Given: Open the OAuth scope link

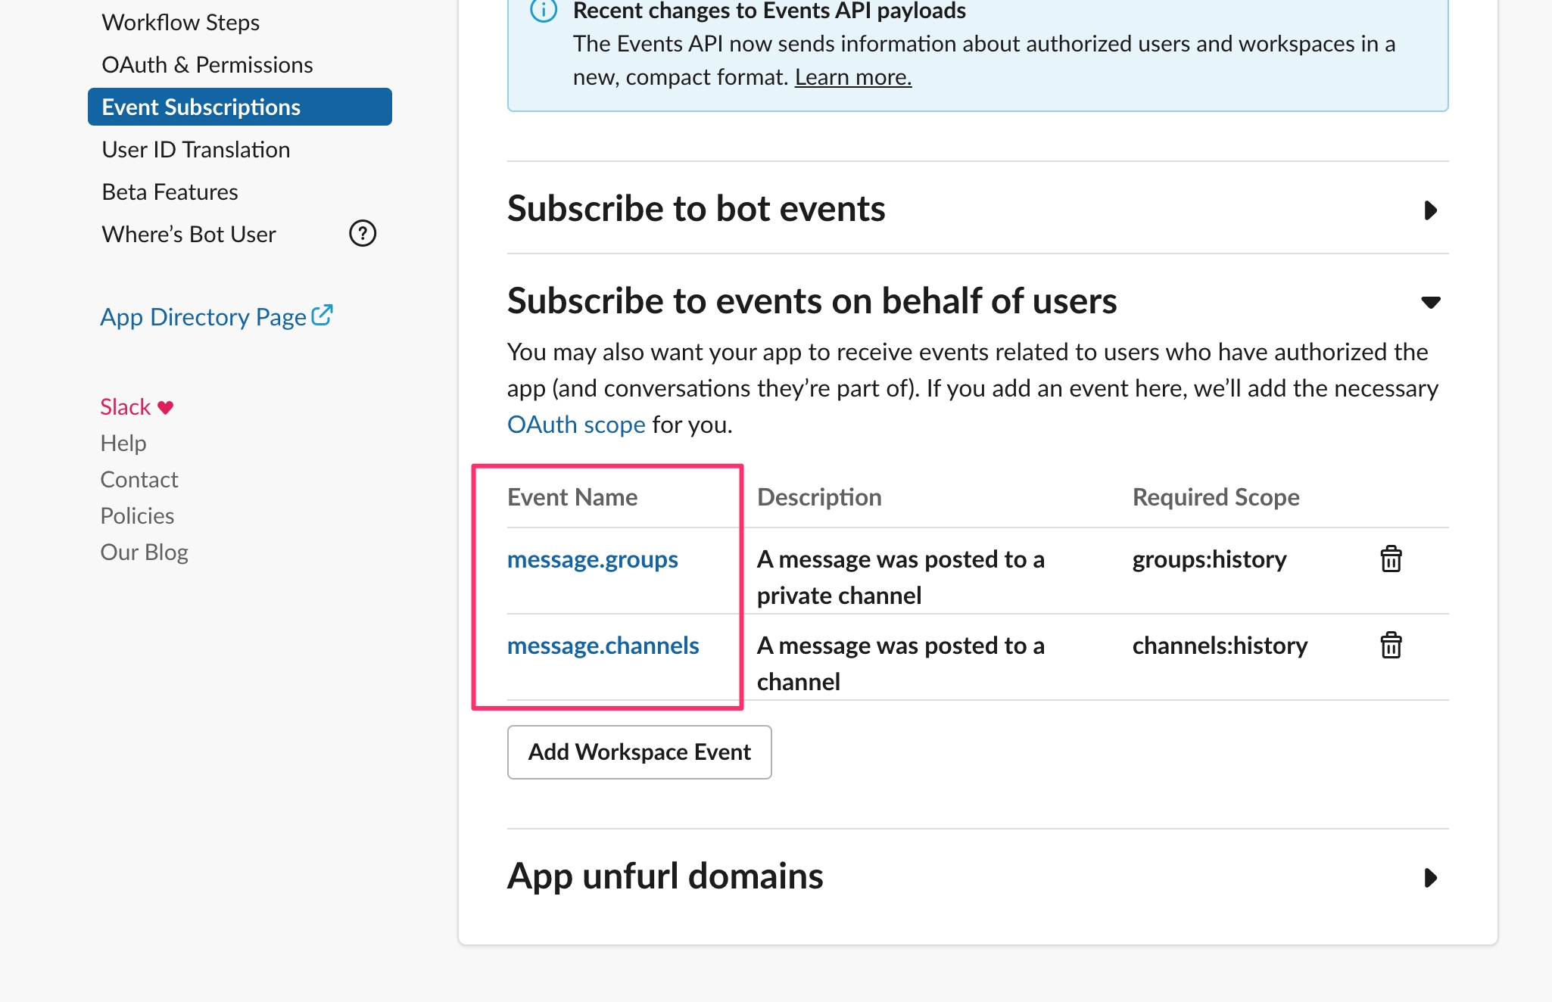Looking at the screenshot, I should coord(575,425).
